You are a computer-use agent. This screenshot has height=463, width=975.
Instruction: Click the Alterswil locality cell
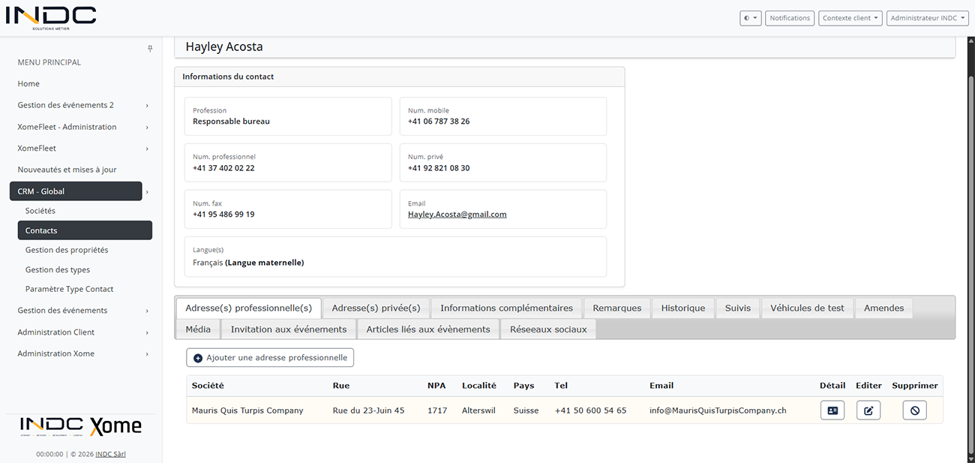click(x=478, y=410)
